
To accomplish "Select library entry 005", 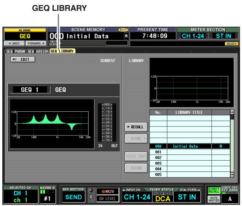I will [x=190, y=175].
